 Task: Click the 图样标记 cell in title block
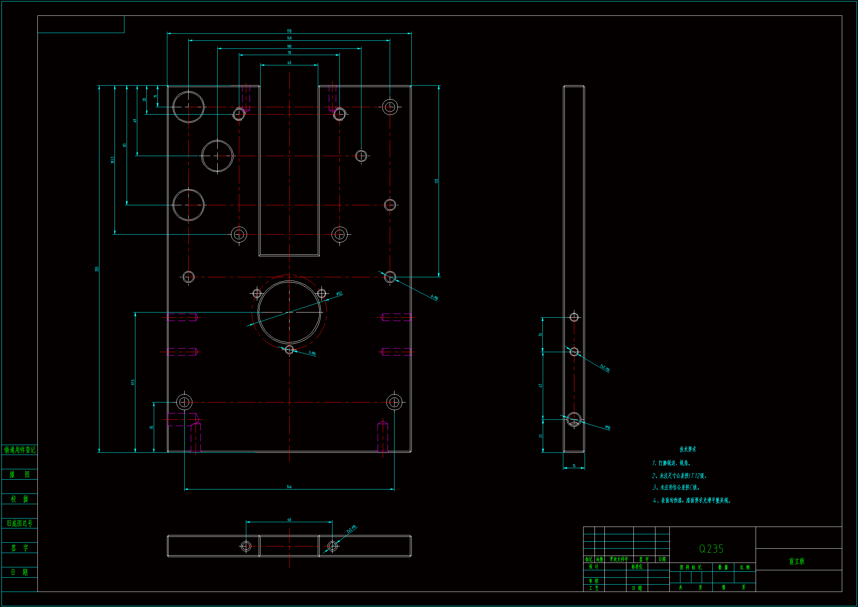[x=691, y=567]
